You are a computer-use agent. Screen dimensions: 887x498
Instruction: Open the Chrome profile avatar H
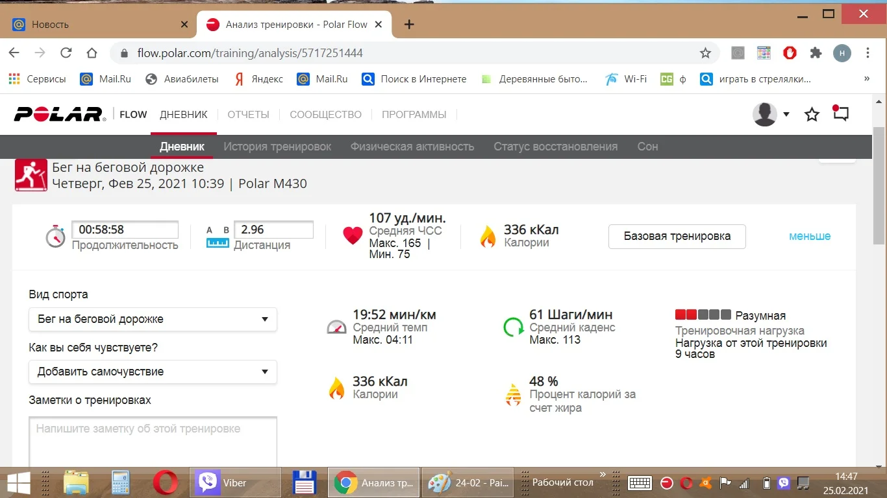[x=842, y=53]
